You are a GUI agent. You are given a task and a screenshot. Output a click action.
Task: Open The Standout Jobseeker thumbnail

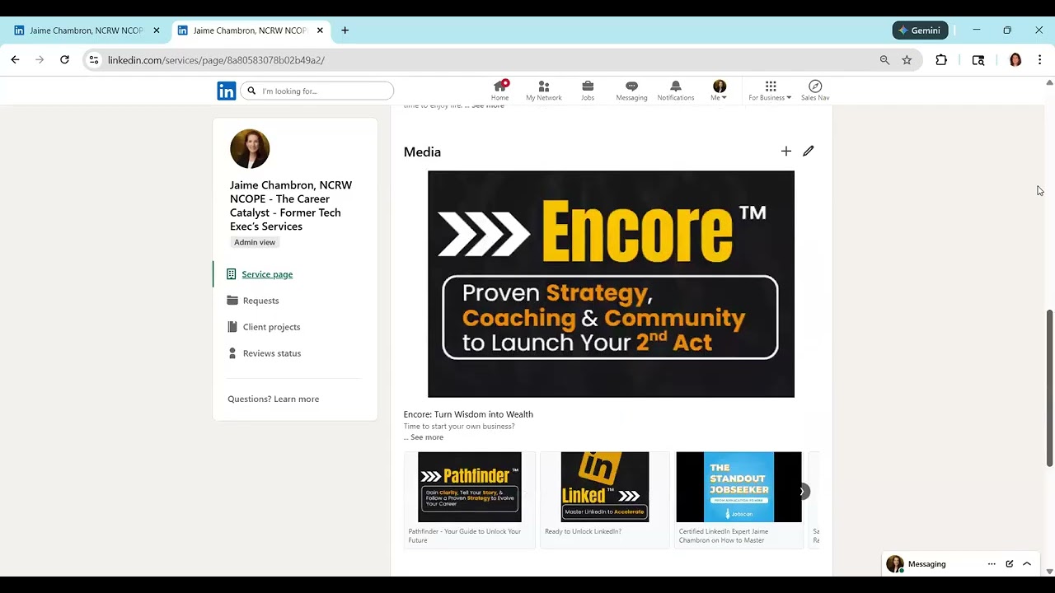[x=738, y=487]
